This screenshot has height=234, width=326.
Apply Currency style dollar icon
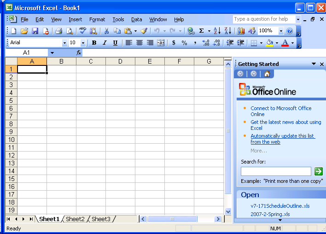[x=174, y=43]
